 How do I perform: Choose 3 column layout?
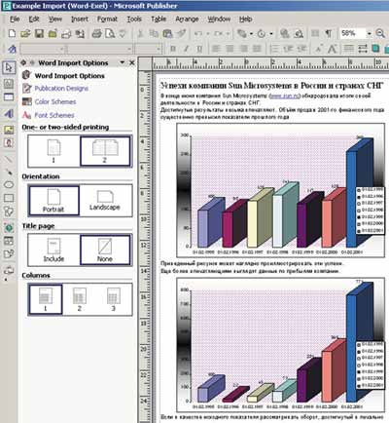[x=114, y=299]
